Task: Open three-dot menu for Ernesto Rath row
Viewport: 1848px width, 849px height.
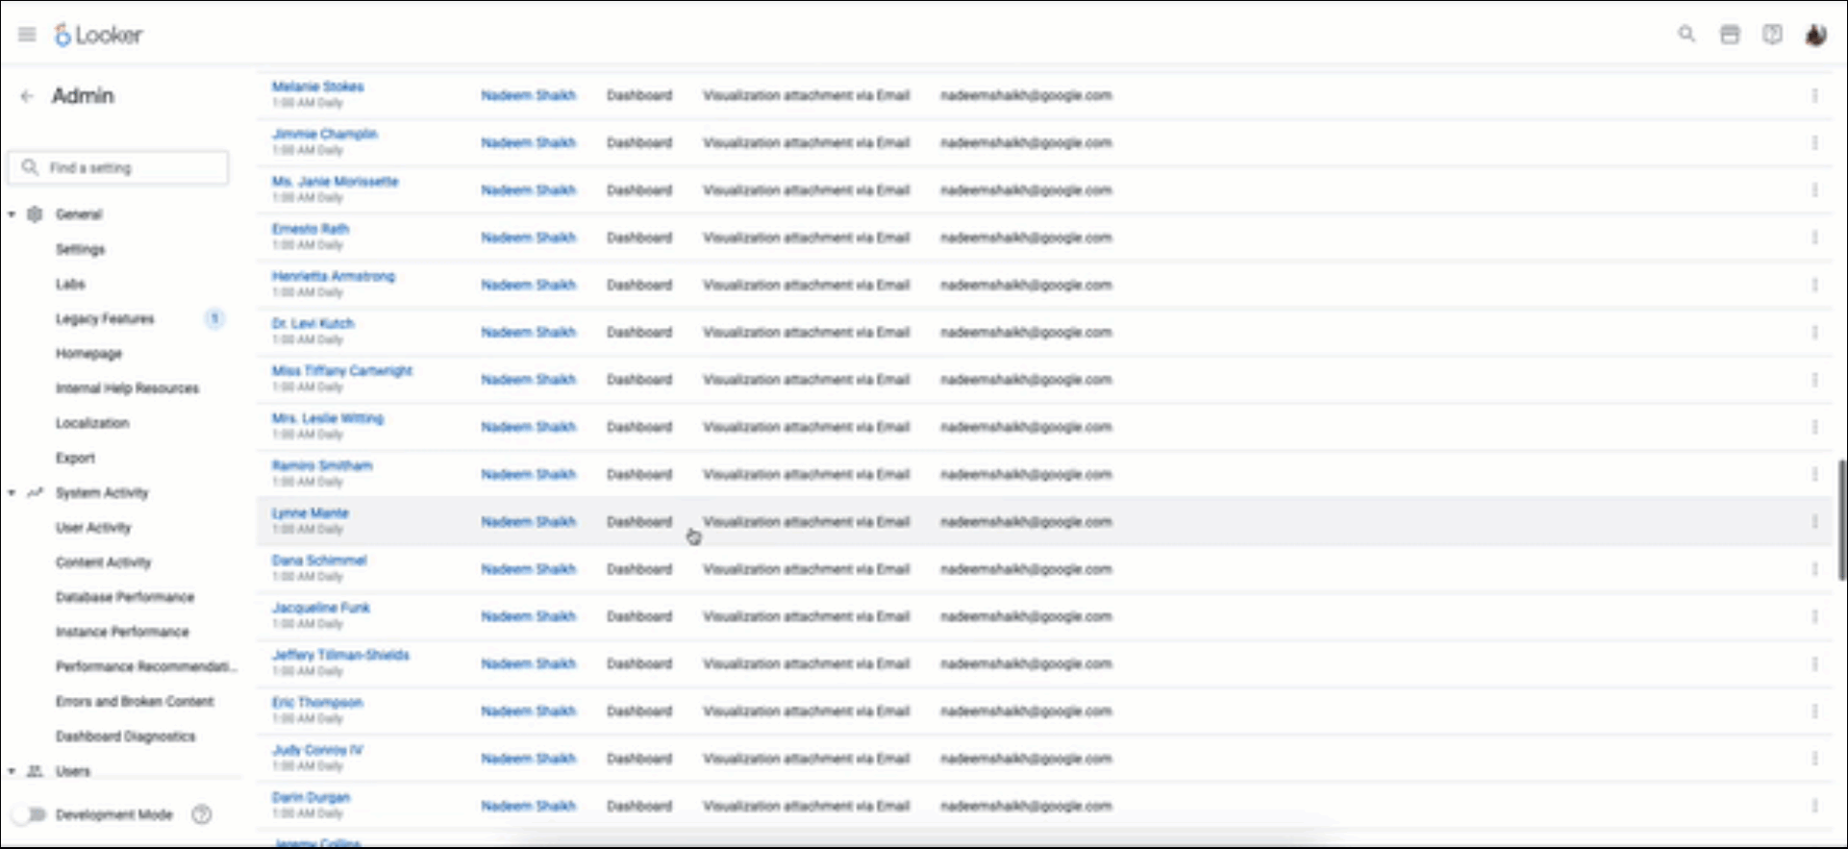Action: click(x=1814, y=237)
